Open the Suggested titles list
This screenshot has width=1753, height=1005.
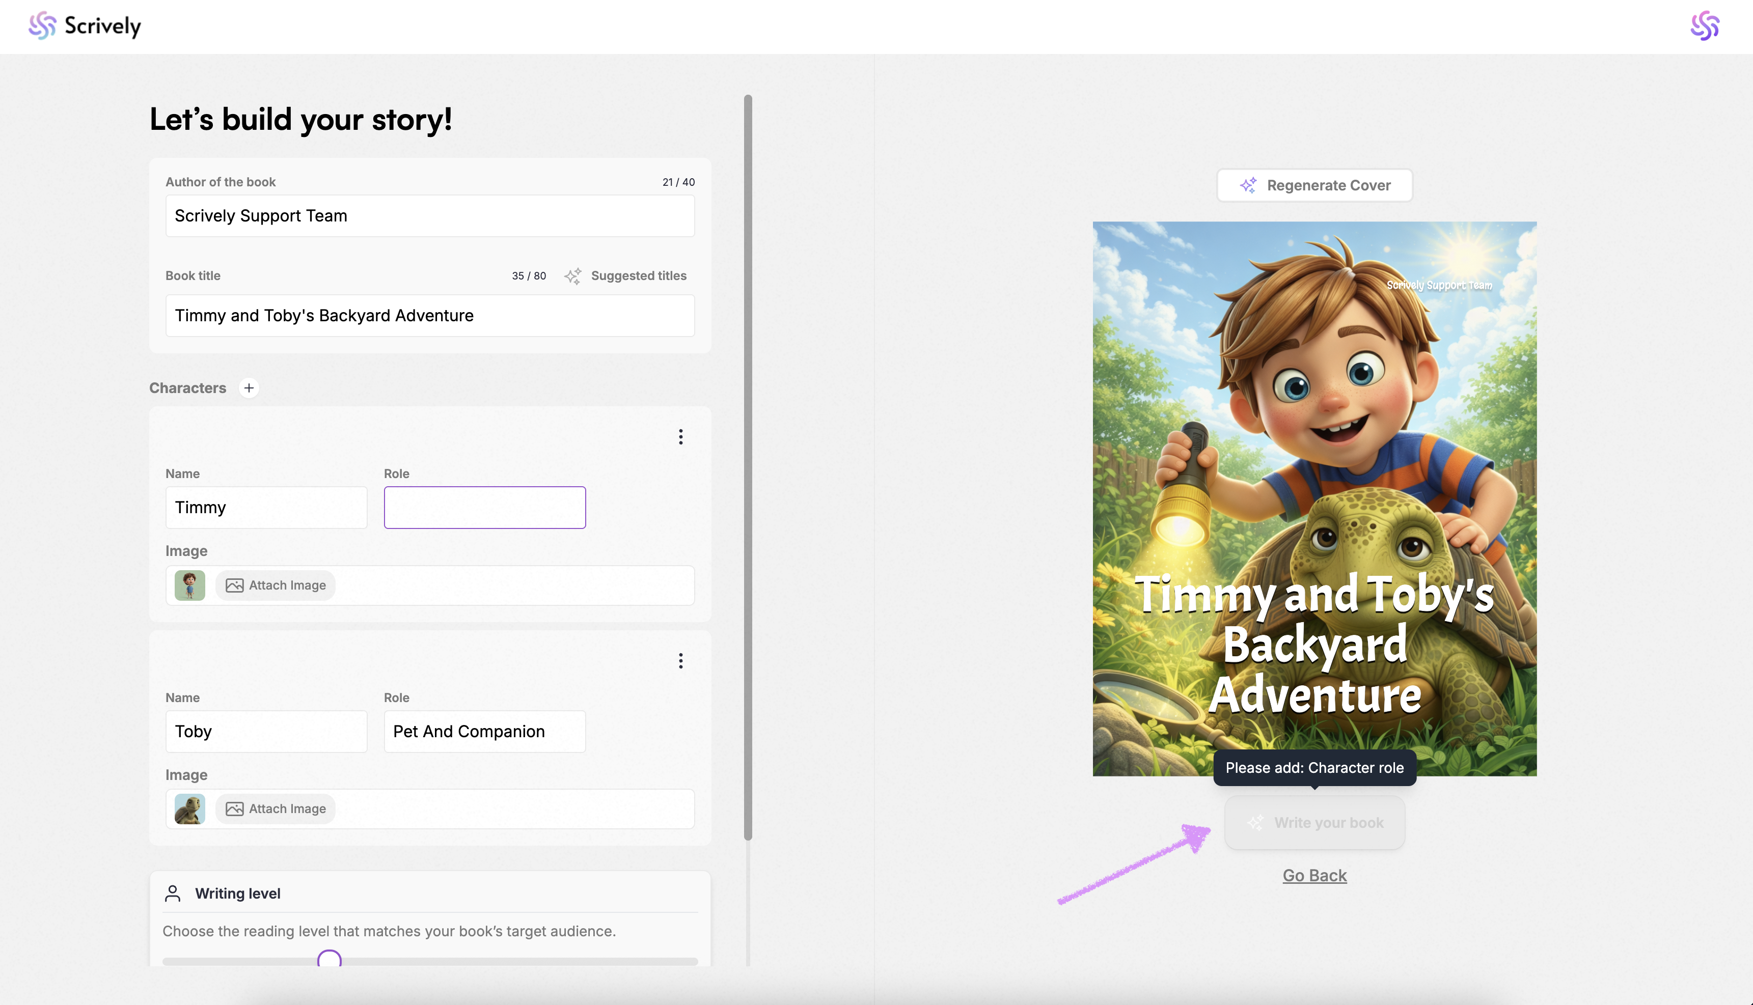(x=638, y=276)
